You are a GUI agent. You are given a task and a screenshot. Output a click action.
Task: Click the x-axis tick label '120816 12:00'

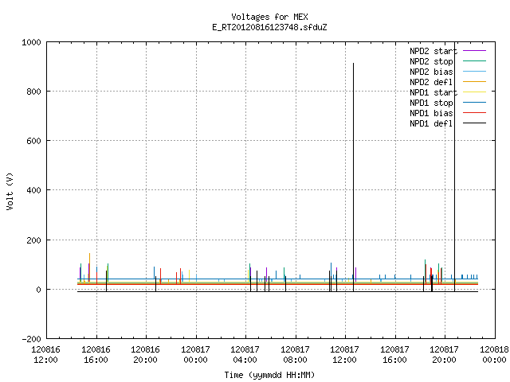[46, 355]
